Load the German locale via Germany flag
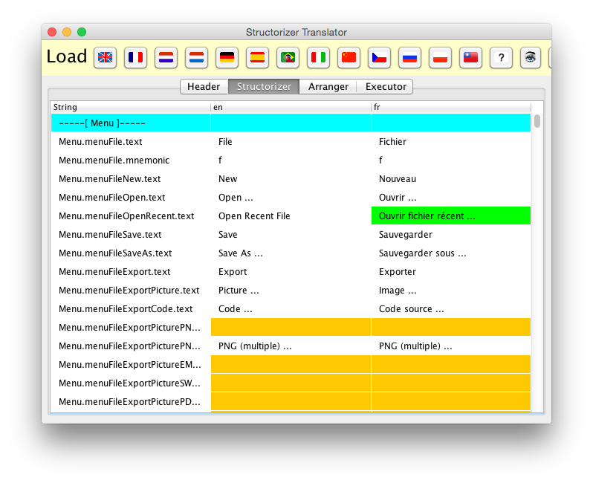The height and width of the screenshot is (483, 593). (227, 57)
